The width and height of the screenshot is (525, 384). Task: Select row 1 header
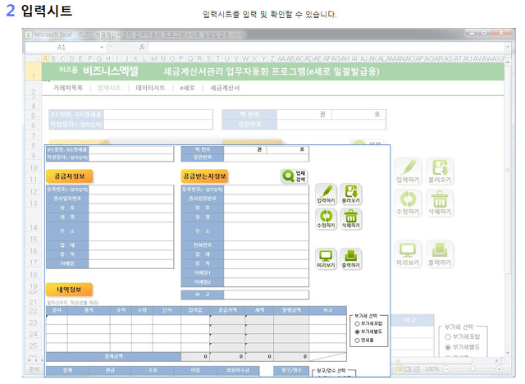coord(34,71)
